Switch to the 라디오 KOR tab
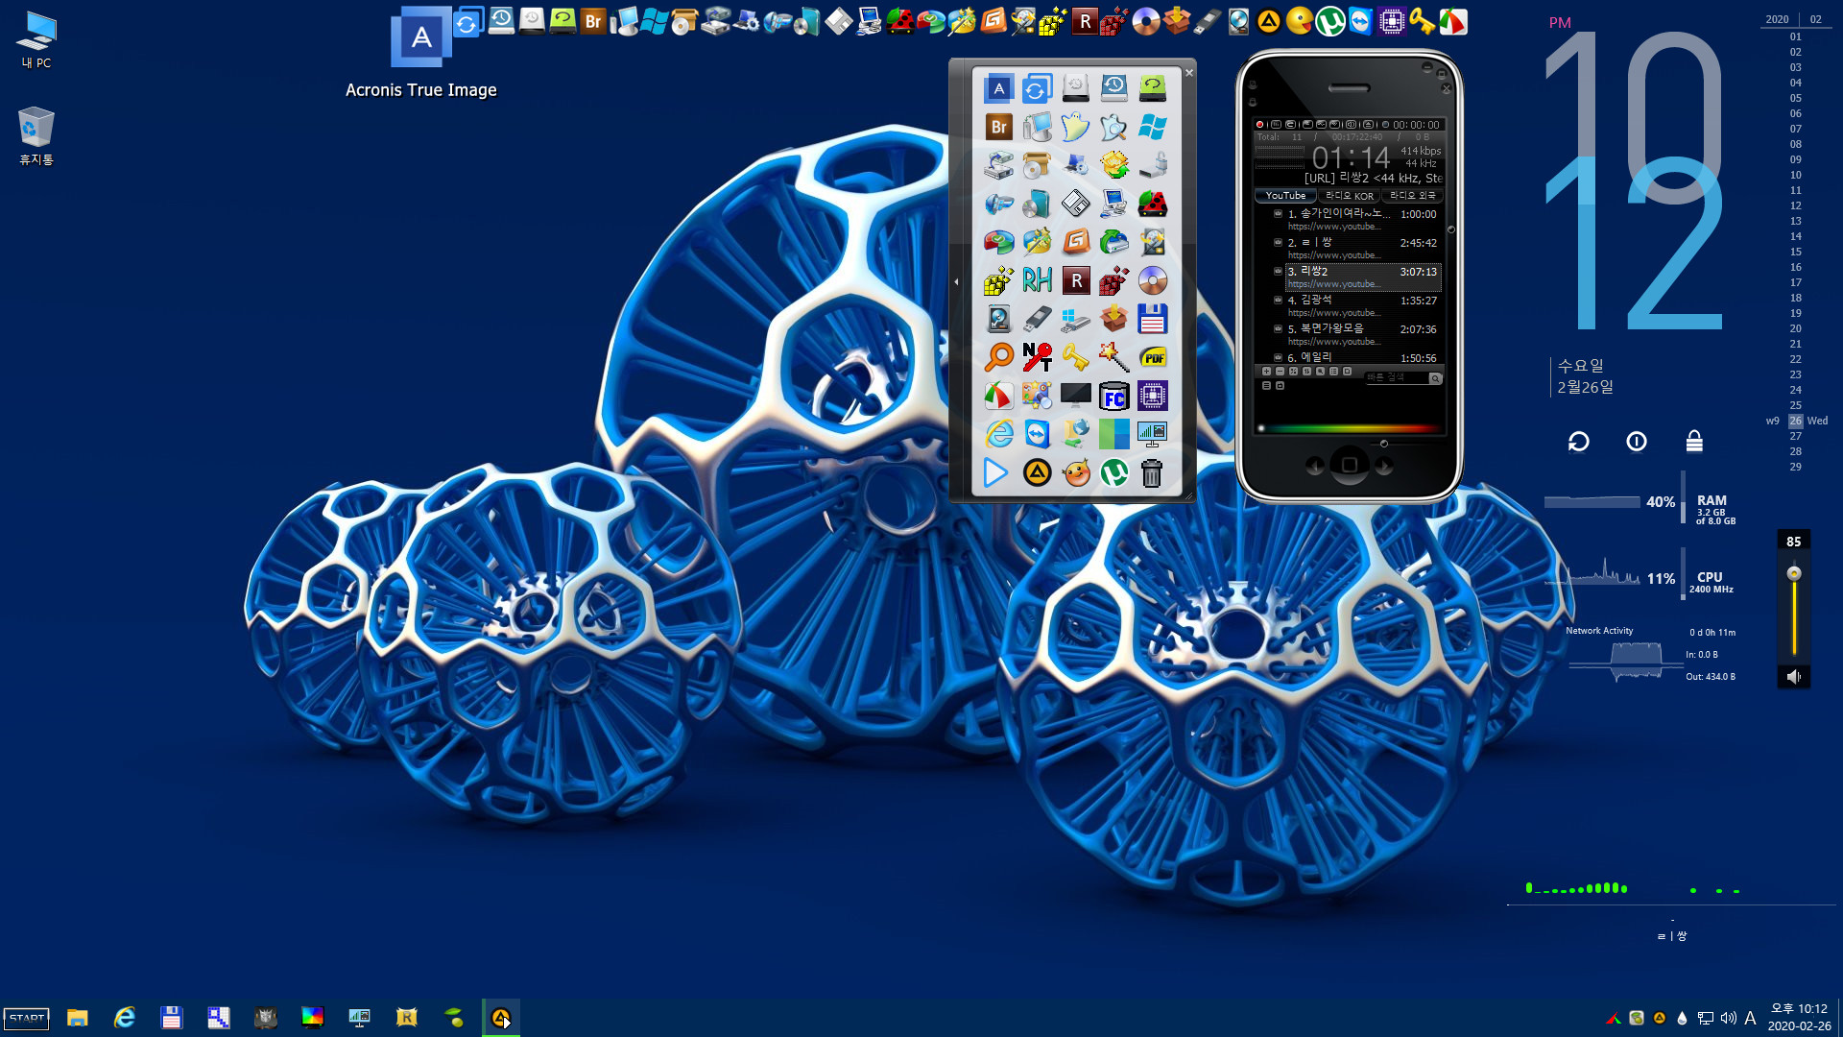This screenshot has height=1037, width=1843. tap(1349, 196)
